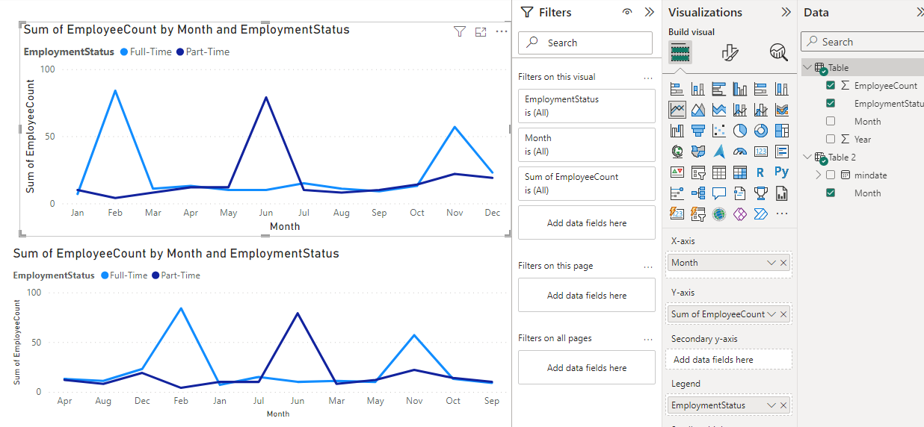This screenshot has height=427, width=924.
Task: Choose the stacked area chart visual
Action: click(719, 110)
